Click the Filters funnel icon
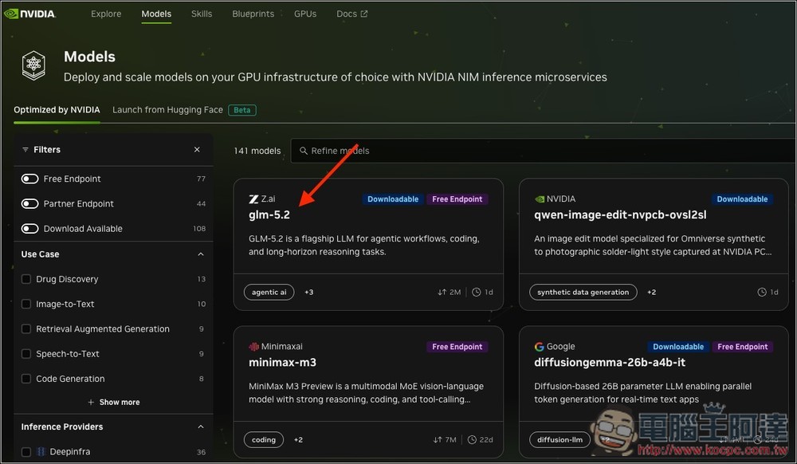797x464 pixels. (25, 149)
